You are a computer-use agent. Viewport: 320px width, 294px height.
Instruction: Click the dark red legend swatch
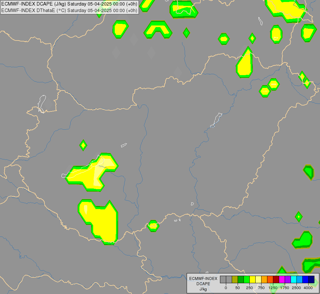(276, 279)
